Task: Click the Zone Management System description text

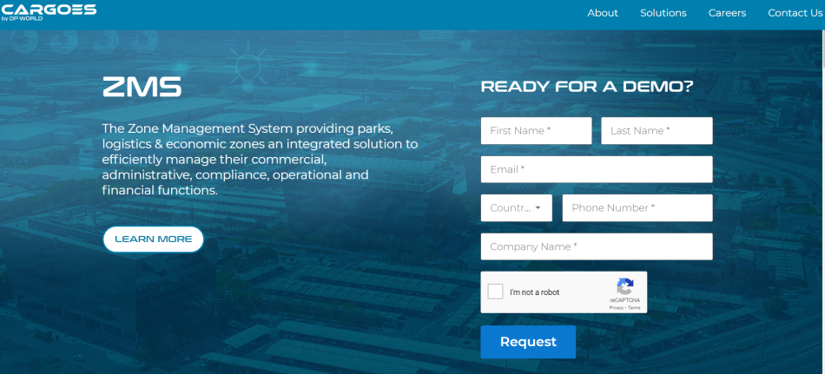Action: [x=260, y=160]
